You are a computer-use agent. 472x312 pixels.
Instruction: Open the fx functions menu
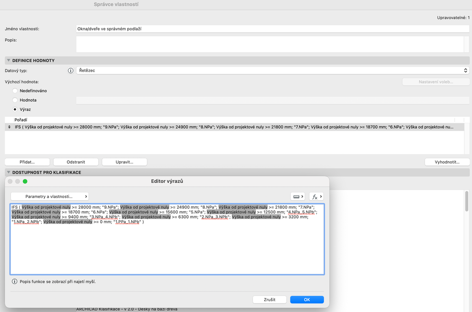pyautogui.click(x=317, y=197)
